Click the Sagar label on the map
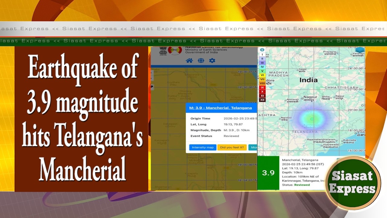The image size is (387, 218). (302, 70)
